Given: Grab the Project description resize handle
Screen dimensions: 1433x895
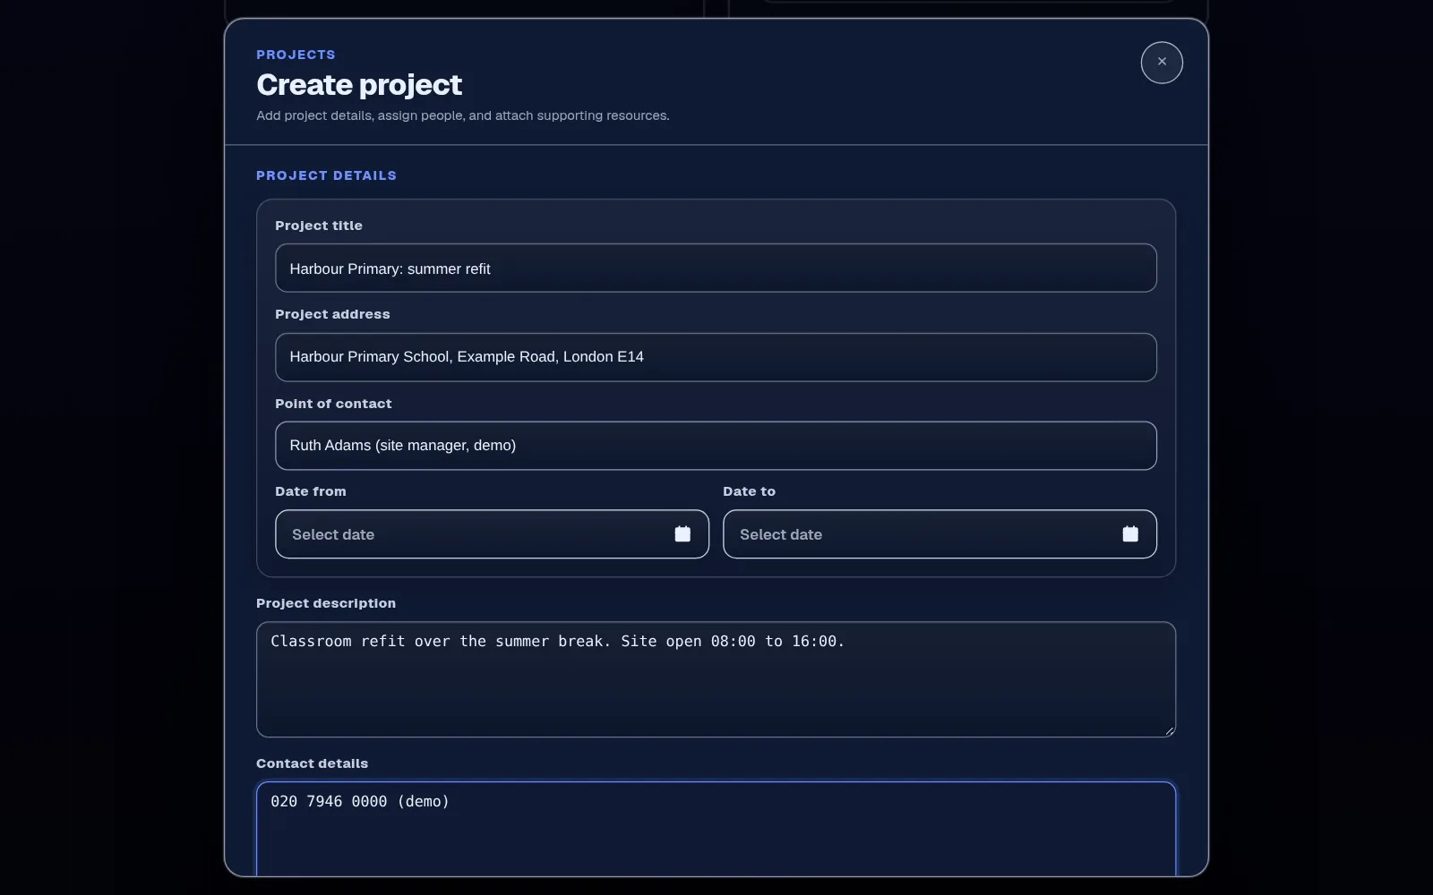Looking at the screenshot, I should (1169, 730).
